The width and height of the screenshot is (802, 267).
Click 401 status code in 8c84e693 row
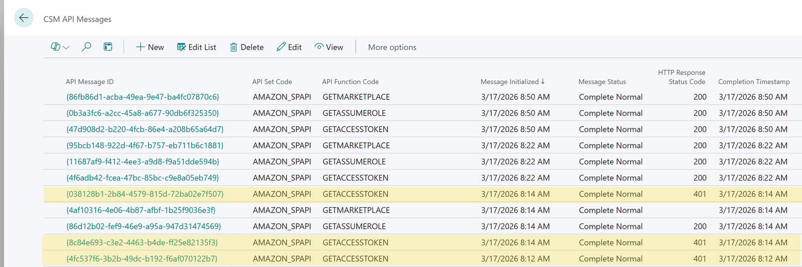tap(700, 243)
